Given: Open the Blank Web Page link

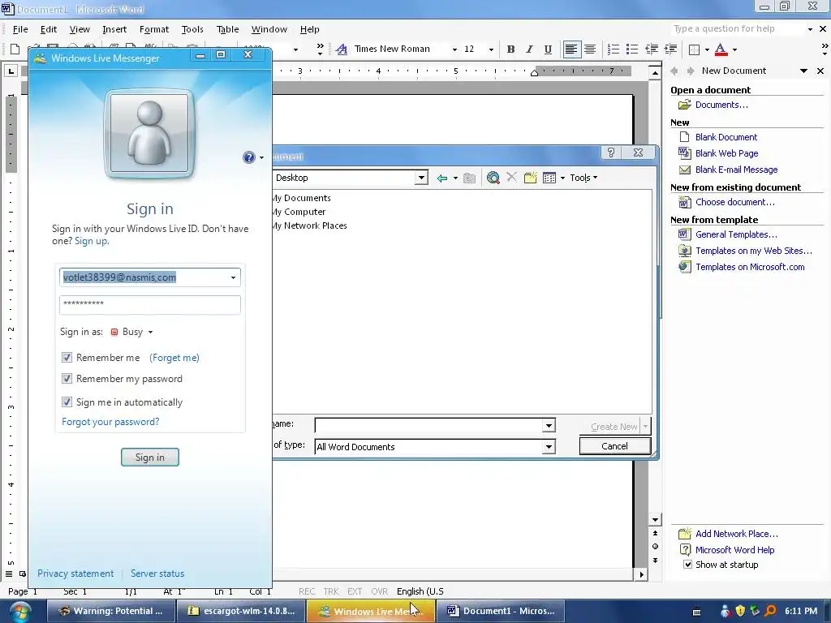Looking at the screenshot, I should pyautogui.click(x=726, y=153).
